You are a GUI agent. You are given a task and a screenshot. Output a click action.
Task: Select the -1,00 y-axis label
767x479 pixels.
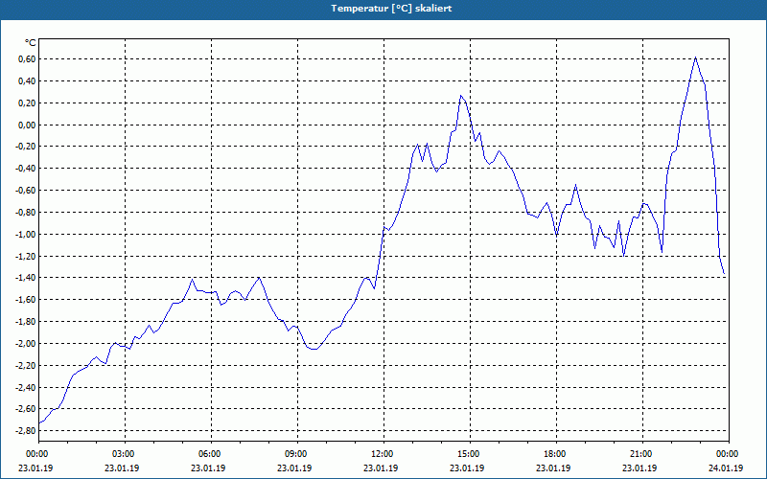26,234
